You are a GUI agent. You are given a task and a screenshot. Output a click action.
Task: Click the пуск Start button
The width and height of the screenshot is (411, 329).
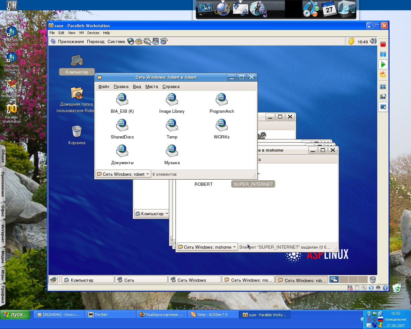15,315
